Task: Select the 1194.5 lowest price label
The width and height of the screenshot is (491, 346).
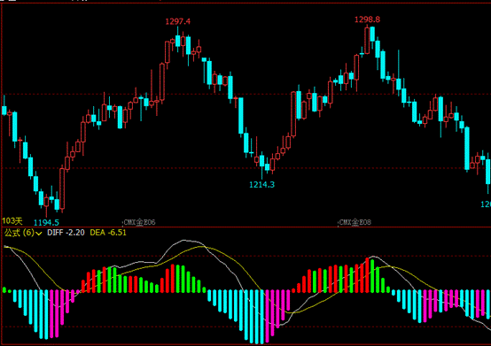Action: click(x=46, y=222)
